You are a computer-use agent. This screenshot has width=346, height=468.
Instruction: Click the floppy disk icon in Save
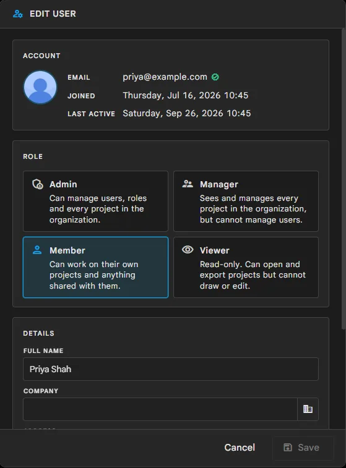coord(287,448)
